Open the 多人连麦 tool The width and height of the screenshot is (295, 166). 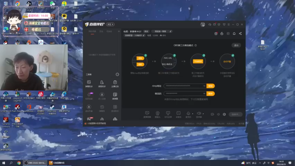102,96
